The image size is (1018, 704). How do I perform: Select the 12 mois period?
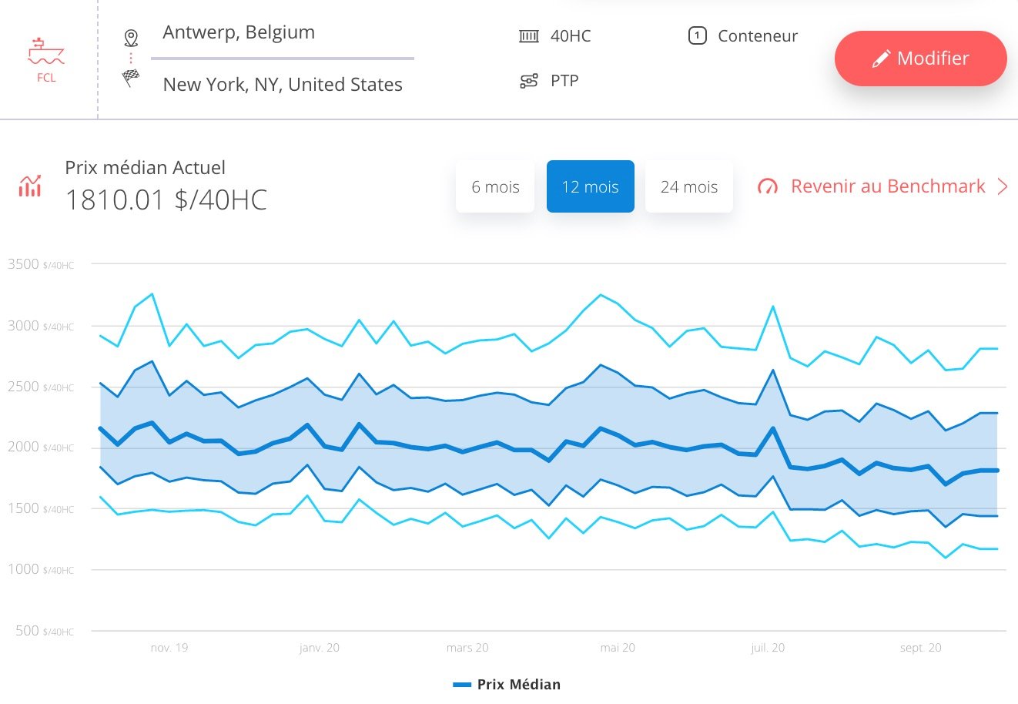(x=591, y=186)
